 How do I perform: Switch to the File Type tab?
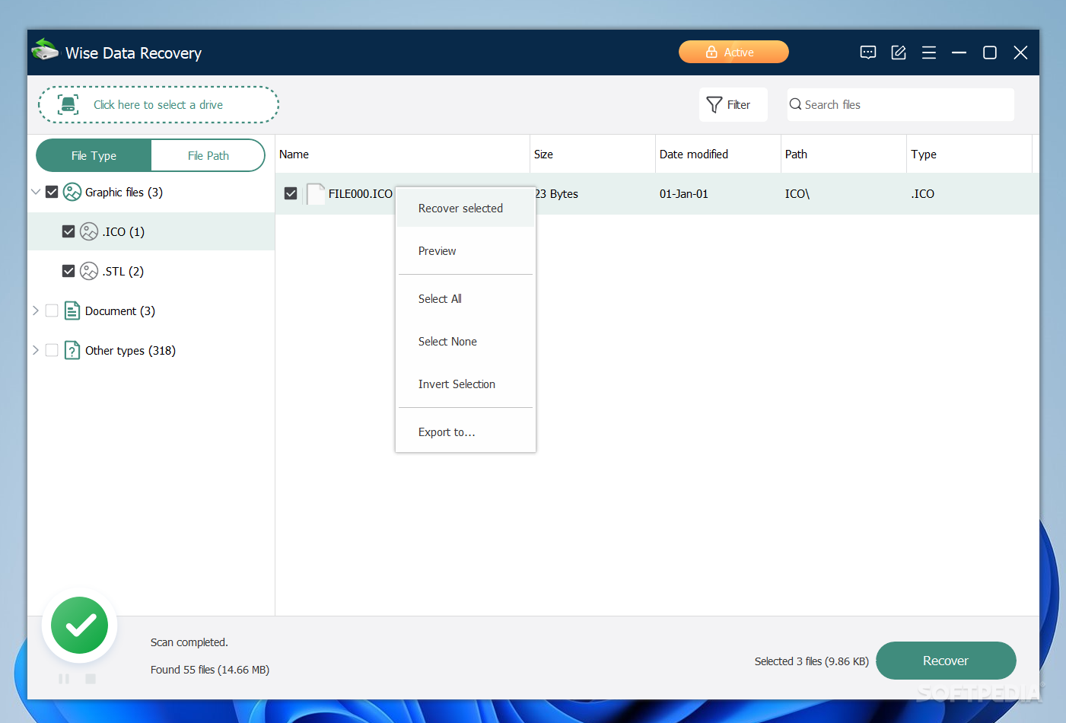pos(94,155)
